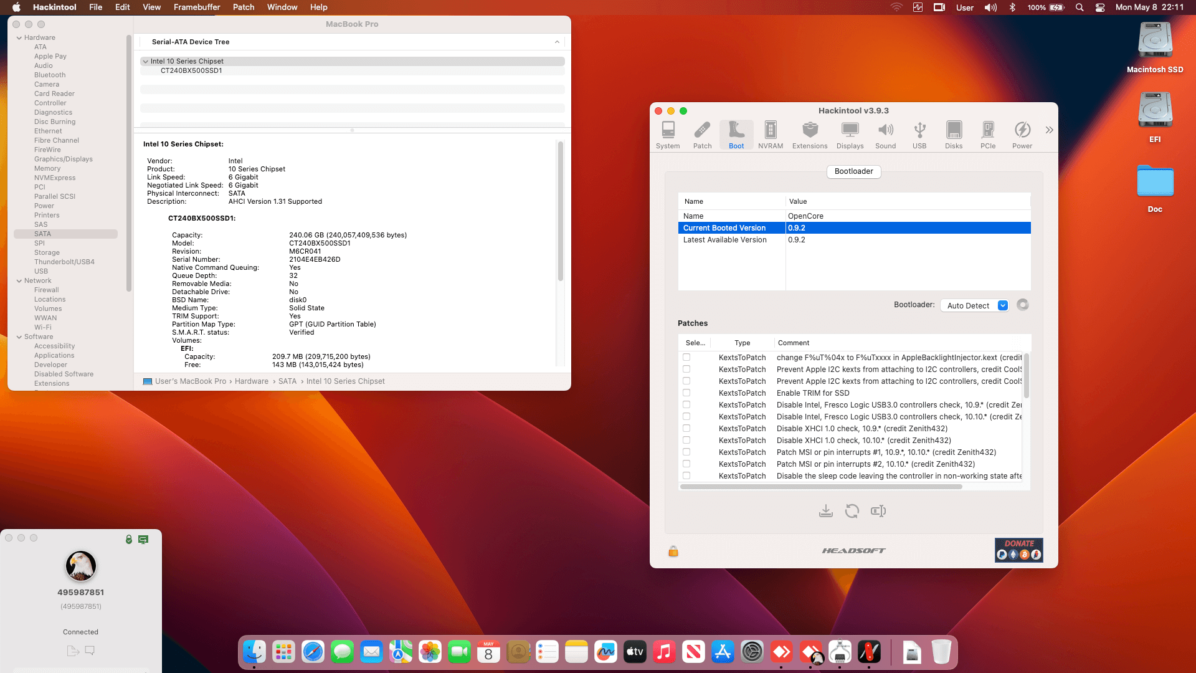Click the Bootloader tab button
This screenshot has height=673, width=1196.
853,171
